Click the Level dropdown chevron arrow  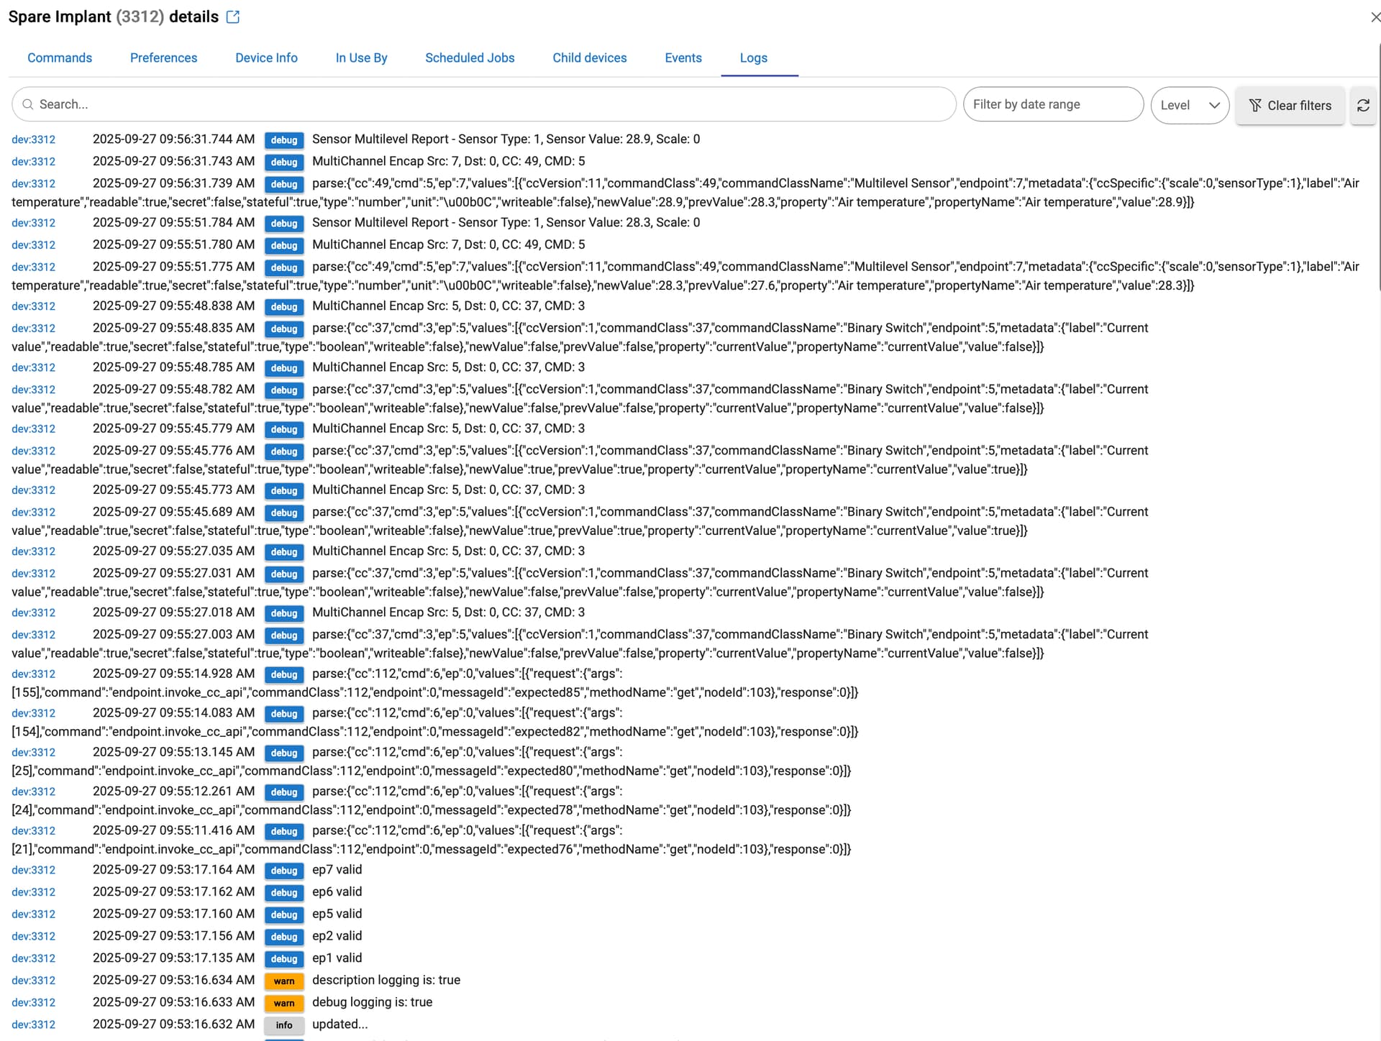click(1214, 106)
